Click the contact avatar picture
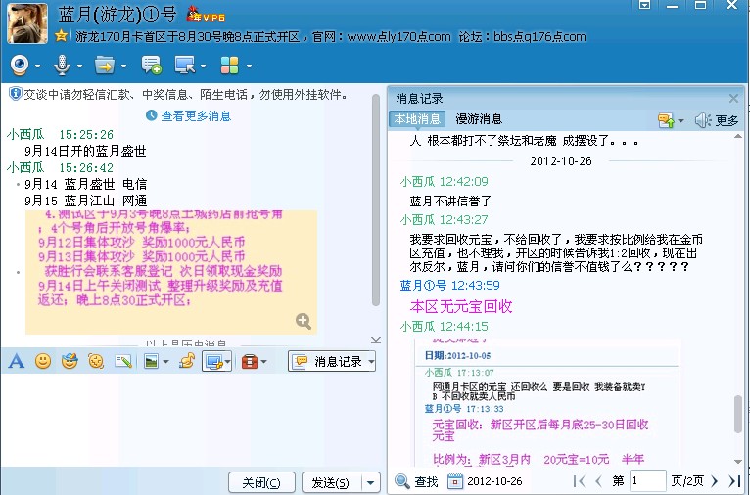 click(x=27, y=22)
